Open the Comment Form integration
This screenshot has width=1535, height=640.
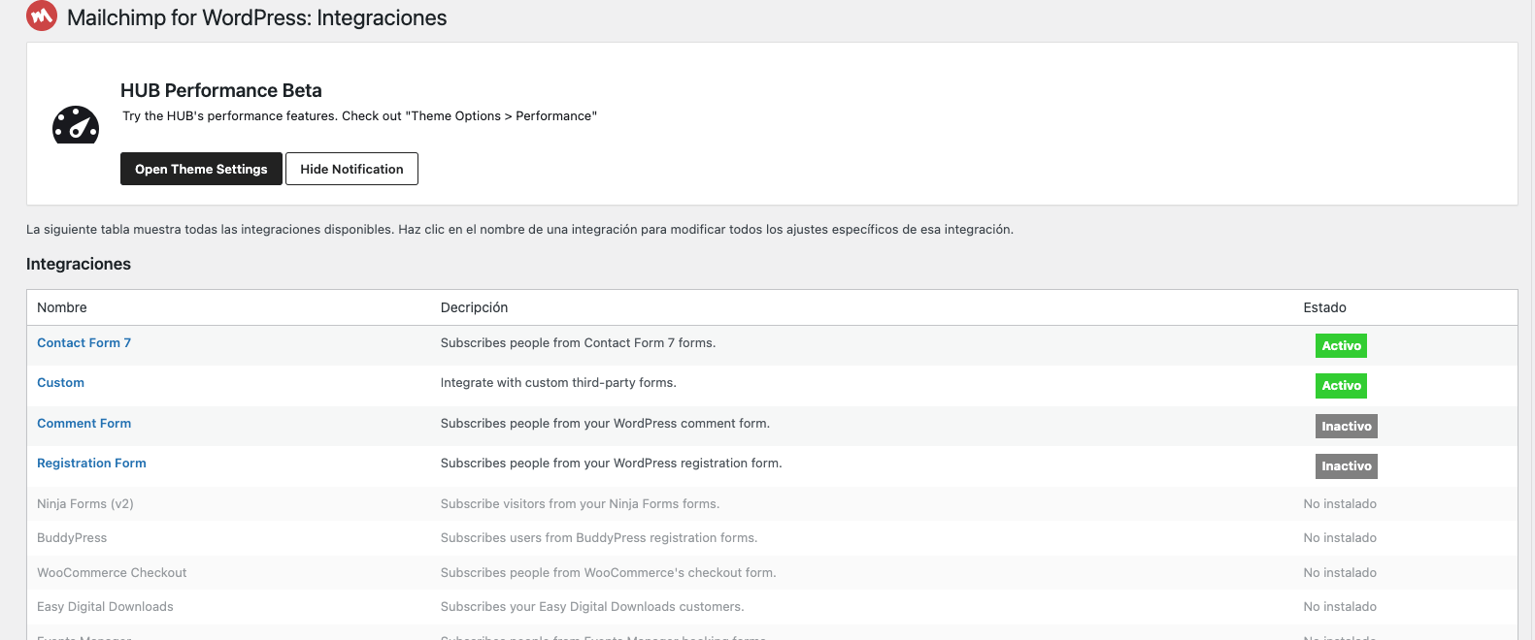(83, 424)
